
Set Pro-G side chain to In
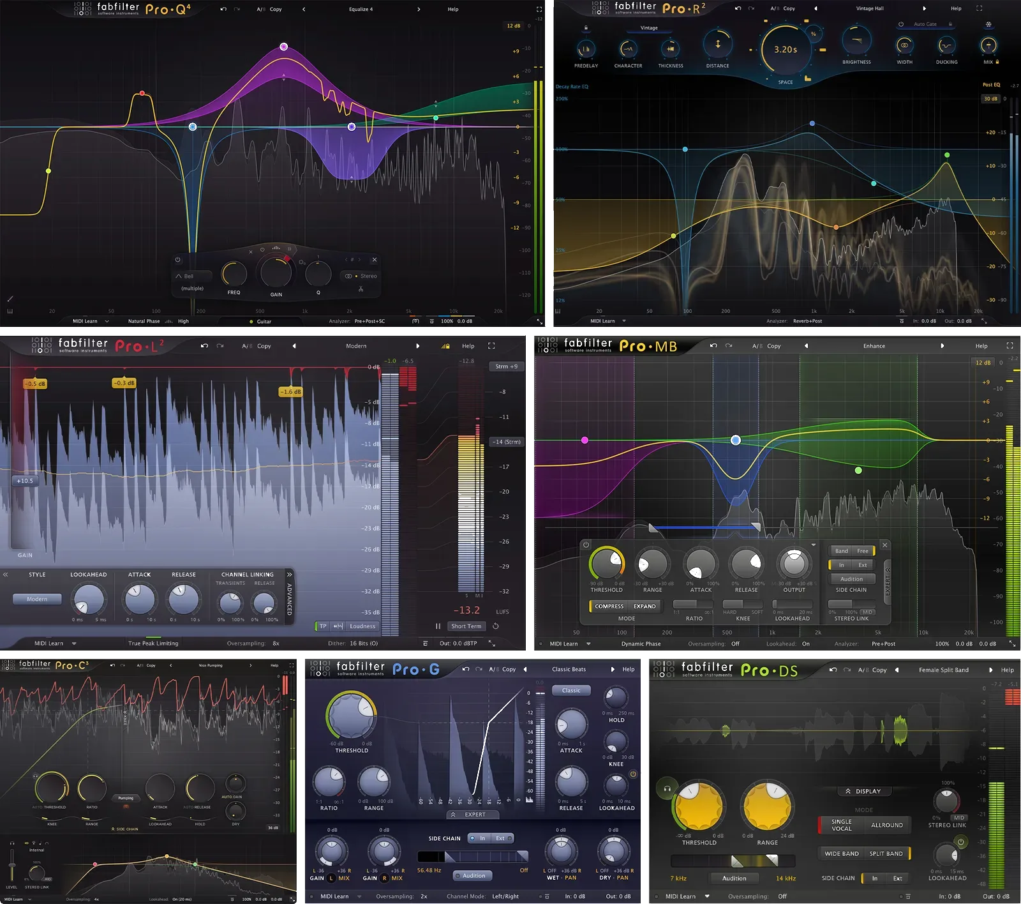[480, 838]
